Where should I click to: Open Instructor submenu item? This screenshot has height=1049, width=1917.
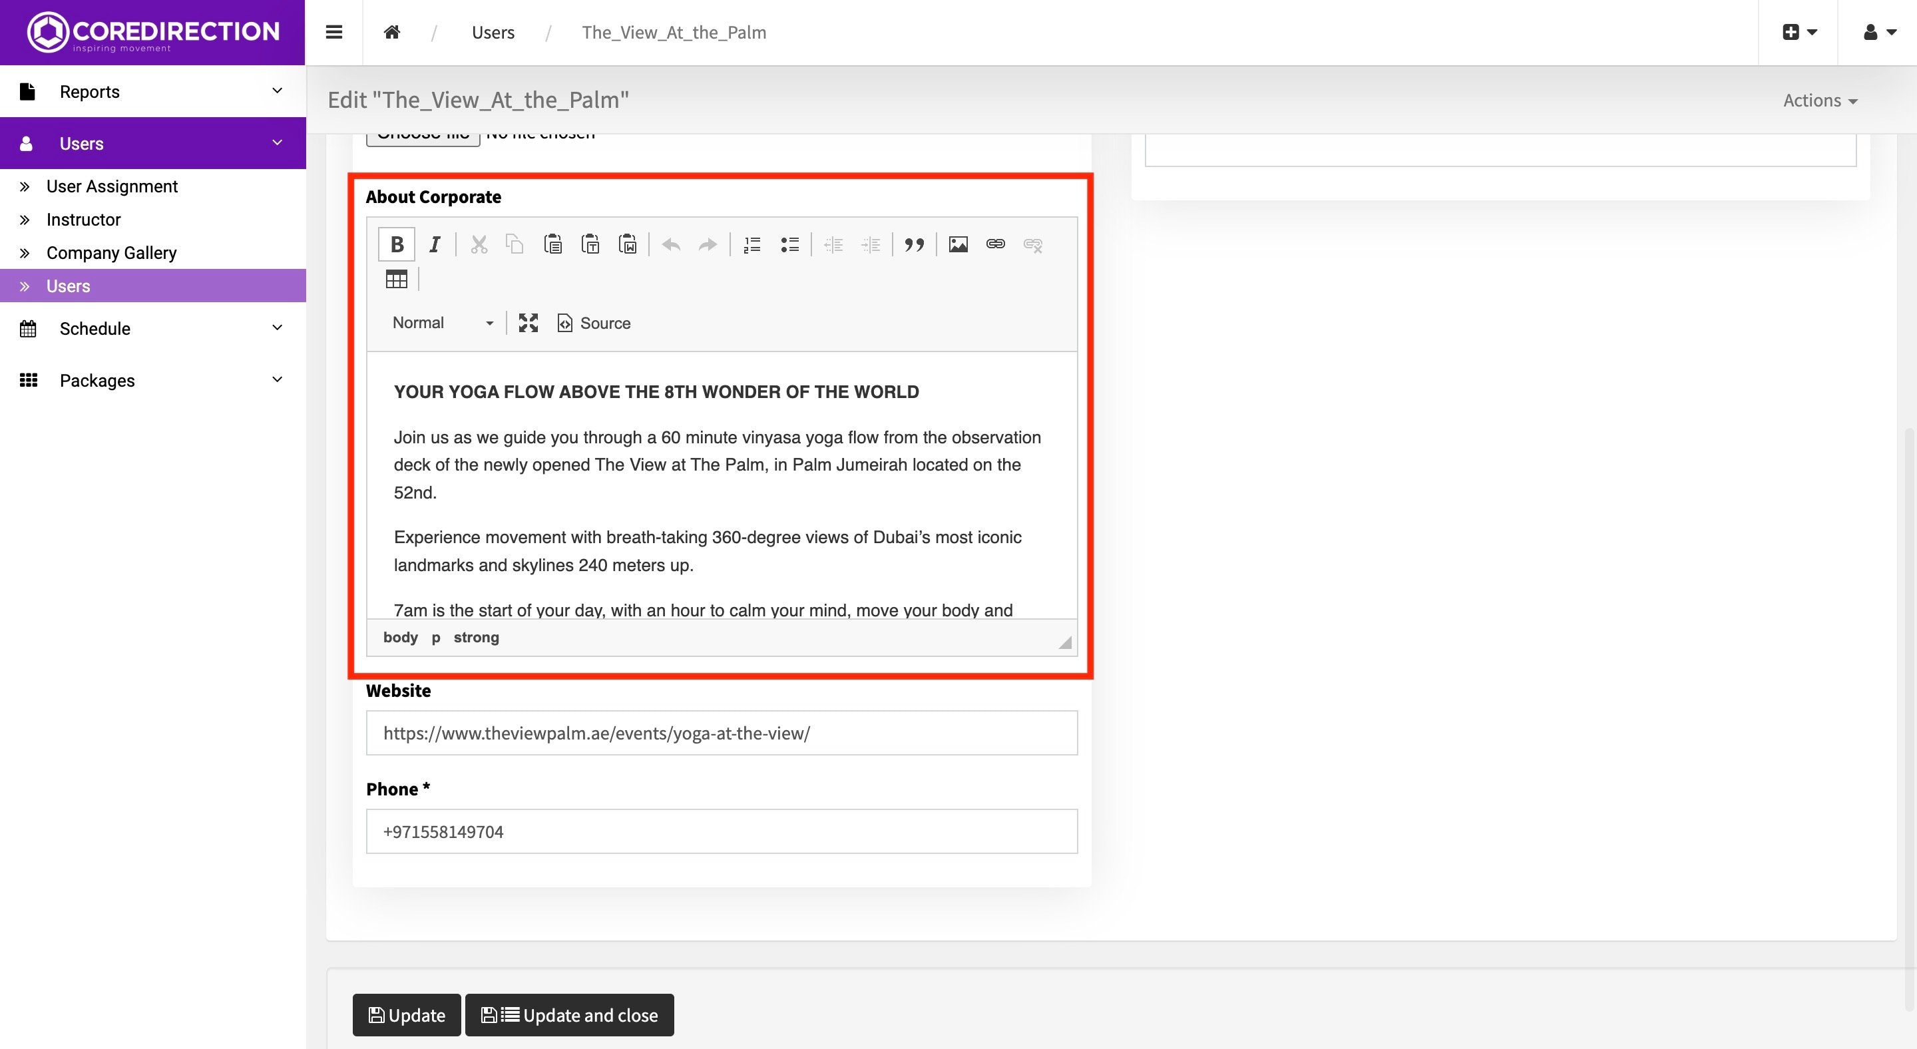pos(83,220)
